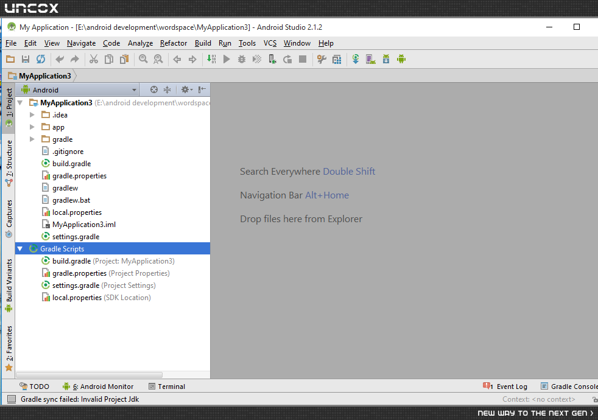Open the 6: Android Monitor window

(x=98, y=387)
